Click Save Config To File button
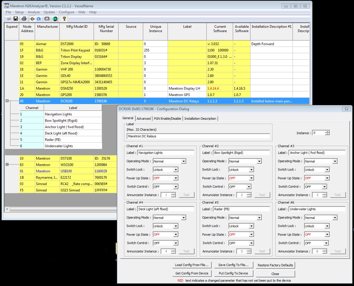This screenshot has width=354, height=286. click(x=233, y=265)
